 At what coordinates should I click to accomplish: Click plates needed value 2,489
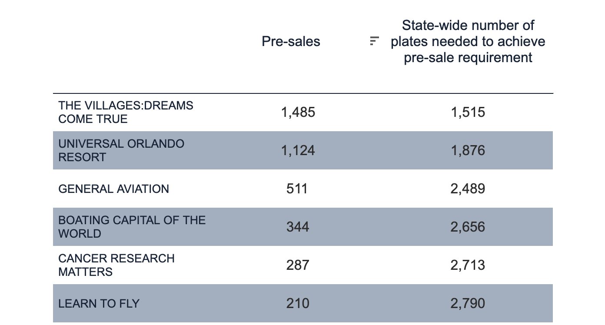tap(468, 189)
